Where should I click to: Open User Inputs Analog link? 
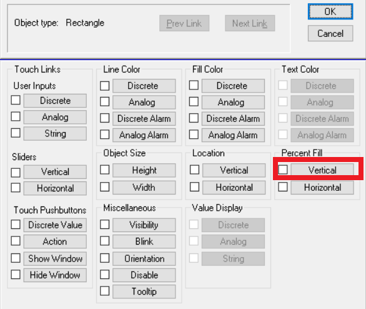(x=55, y=117)
